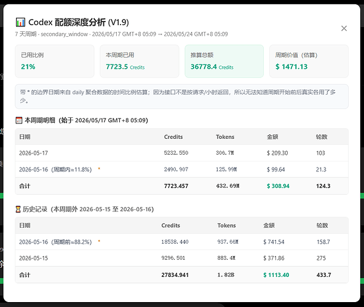Click the 2026-05-15 date row
Screen dimensions: 364x307
click(181, 258)
